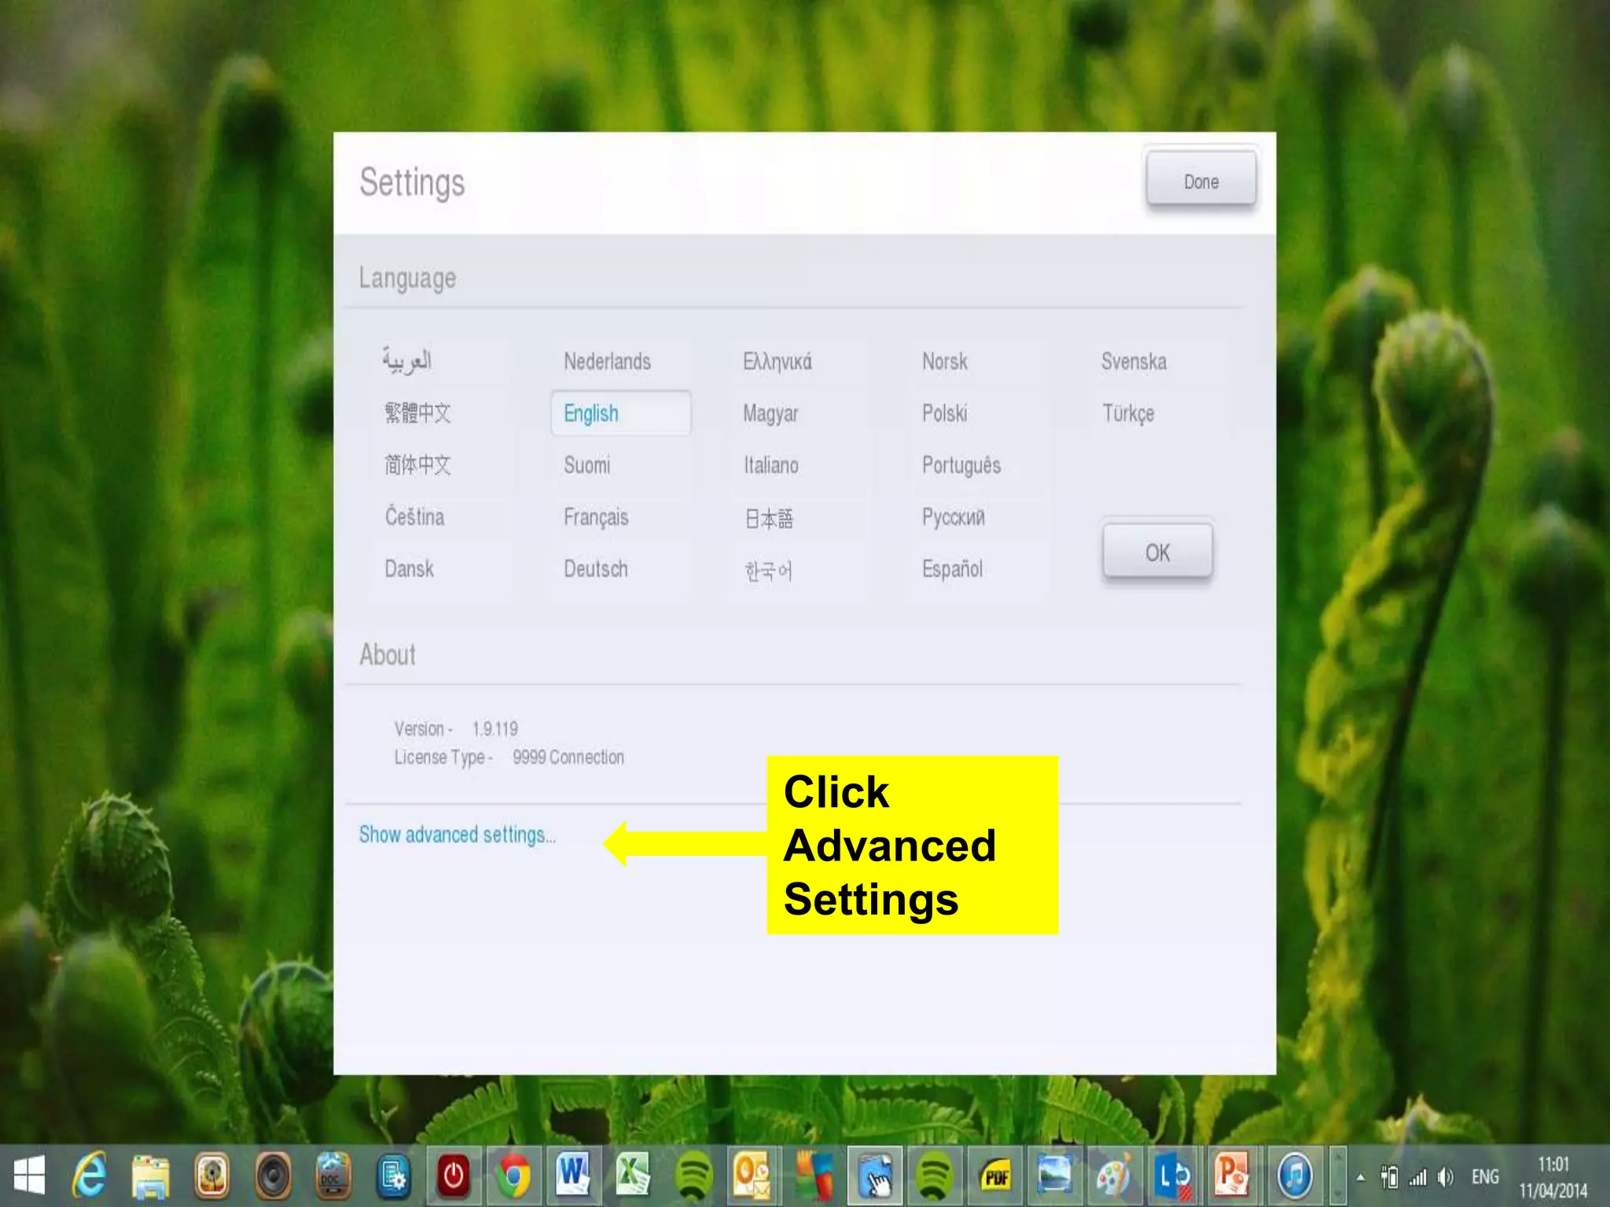Viewport: 1610px width, 1207px height.
Task: Select Traditional Chinese 繁體中文 option
Action: pyautogui.click(x=417, y=413)
